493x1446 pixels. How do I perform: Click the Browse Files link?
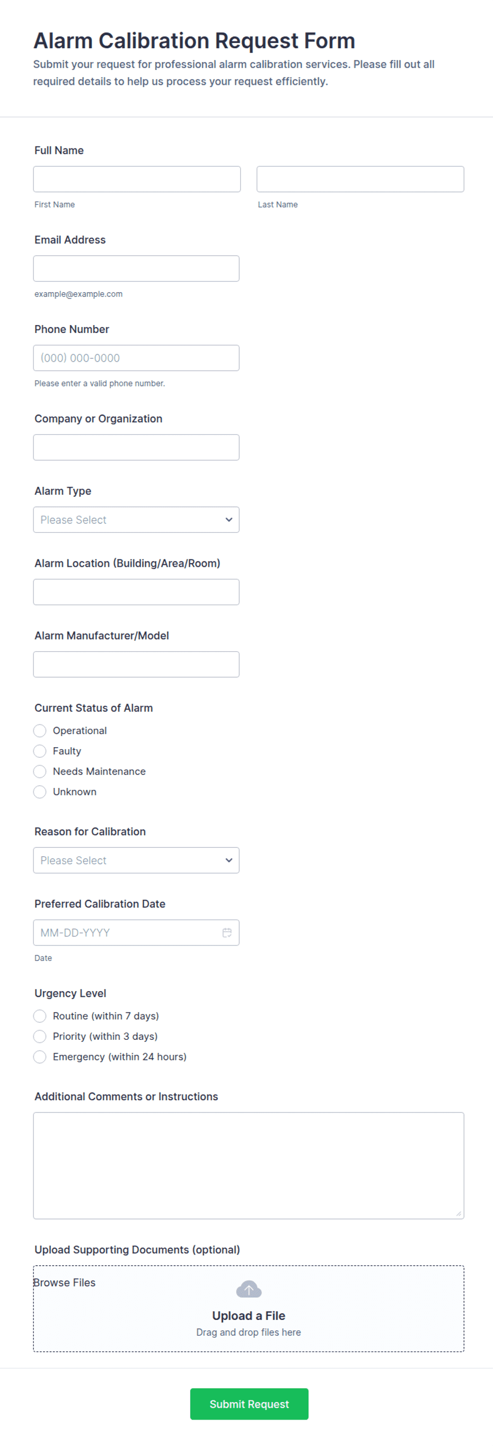(x=65, y=1283)
